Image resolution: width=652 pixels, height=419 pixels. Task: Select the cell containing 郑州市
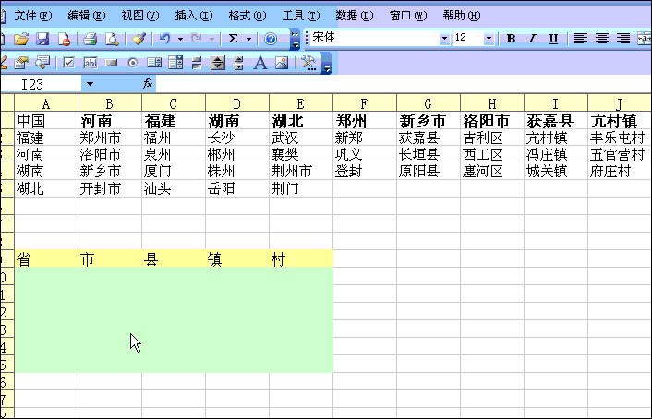(x=110, y=138)
